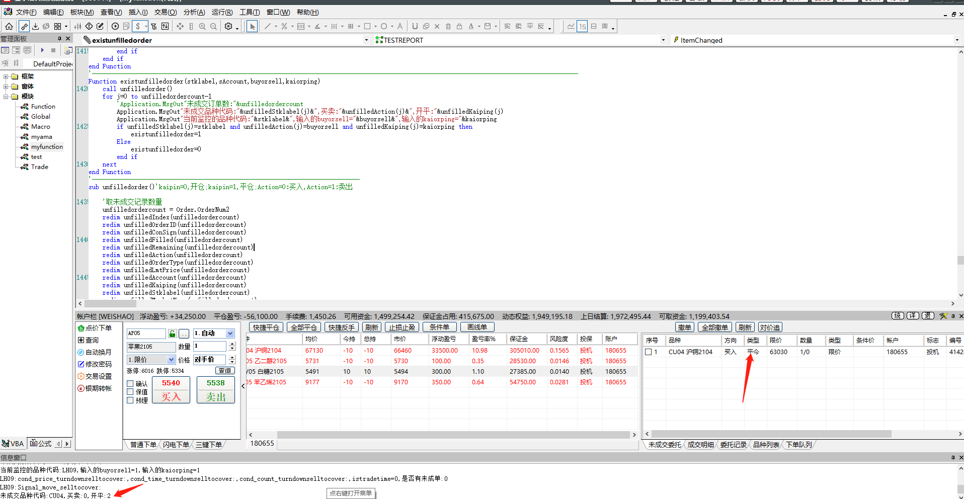The height and width of the screenshot is (499, 964).
Task: Expand the 窗体 folder in tree
Action: [6, 87]
